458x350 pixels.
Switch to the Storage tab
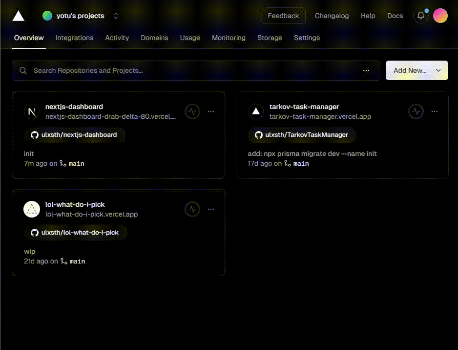270,38
